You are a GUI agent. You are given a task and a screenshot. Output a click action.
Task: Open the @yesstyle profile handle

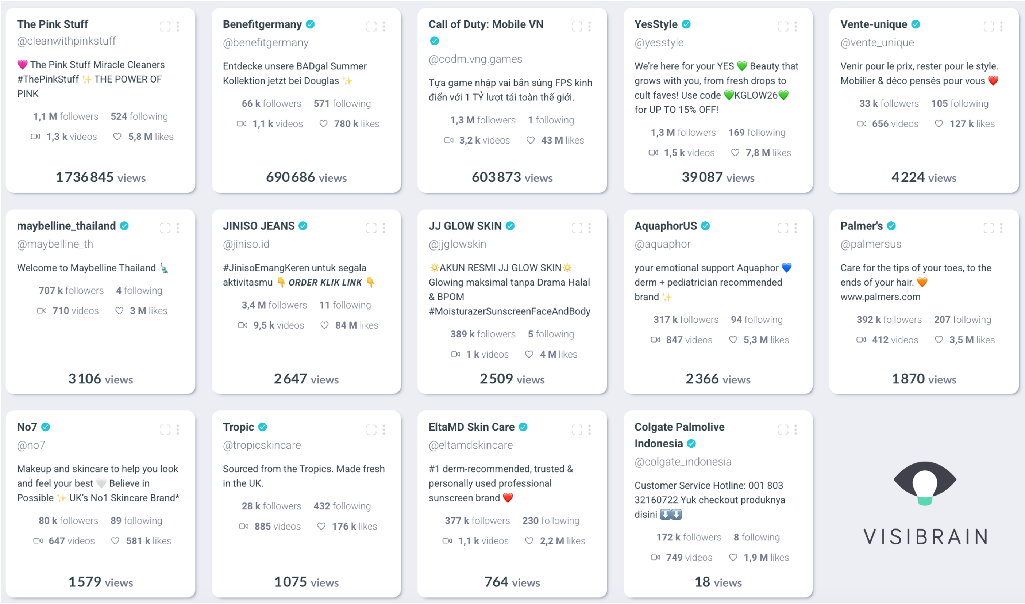[x=659, y=42]
